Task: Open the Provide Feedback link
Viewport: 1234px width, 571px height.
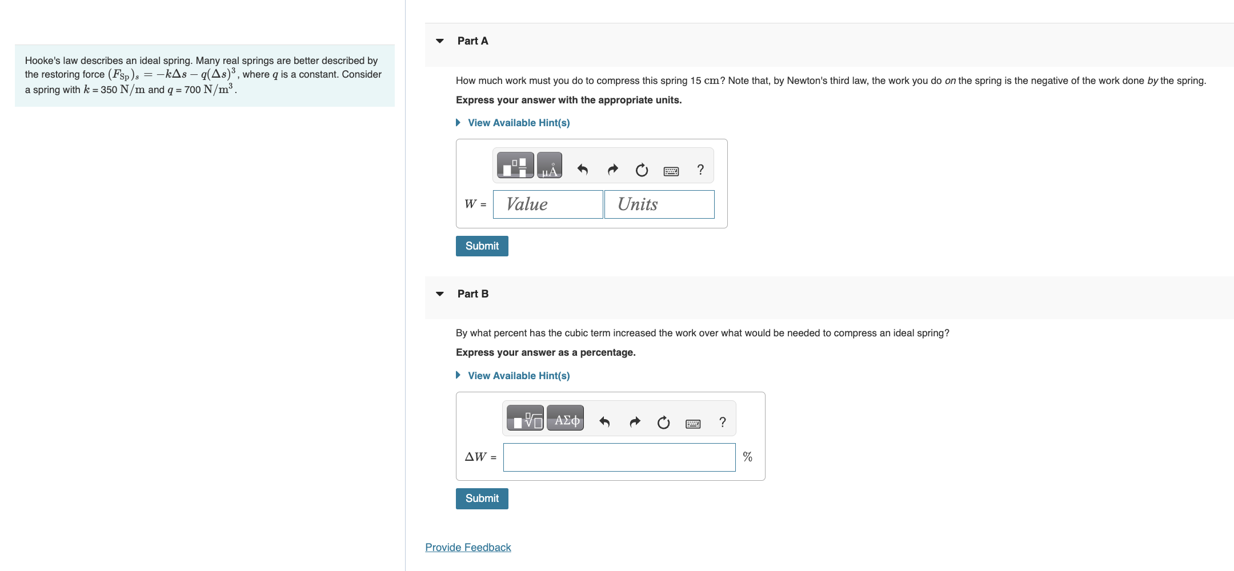Action: pos(468,547)
